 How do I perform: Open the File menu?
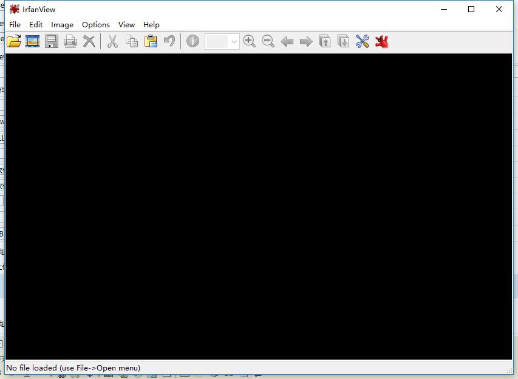point(14,25)
